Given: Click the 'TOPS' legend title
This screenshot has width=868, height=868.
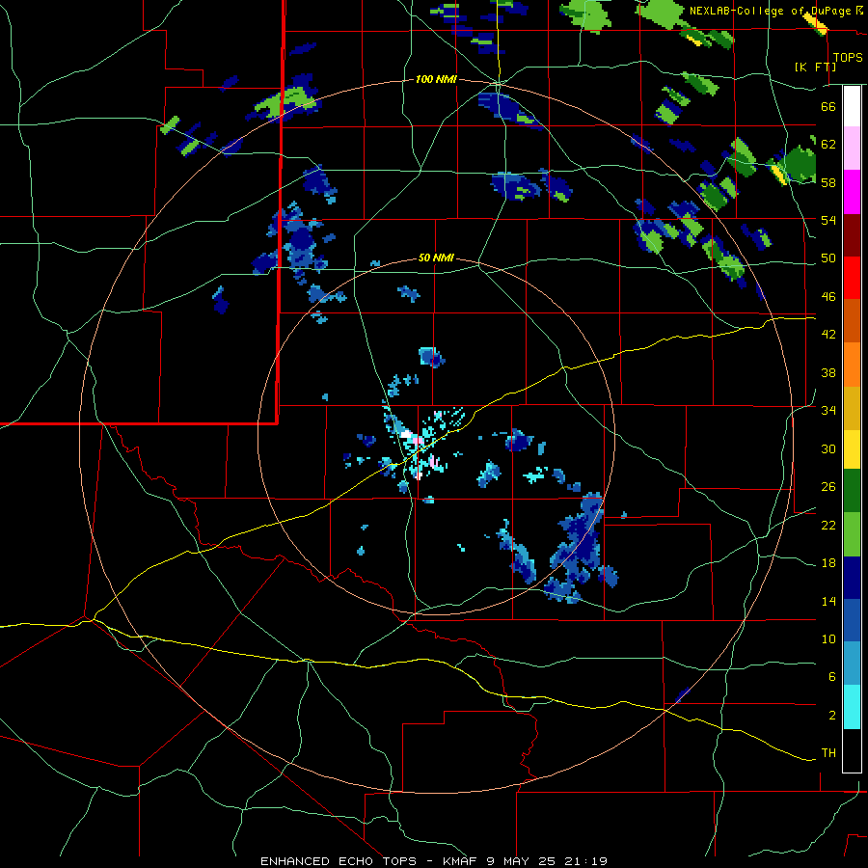Looking at the screenshot, I should (x=848, y=58).
